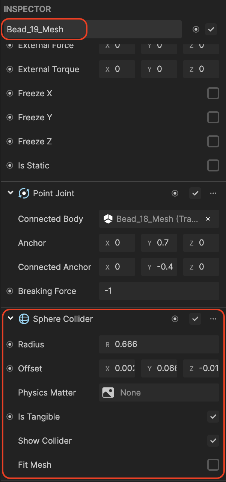Click the keyframe dot beside Breaking Force

click(10, 291)
